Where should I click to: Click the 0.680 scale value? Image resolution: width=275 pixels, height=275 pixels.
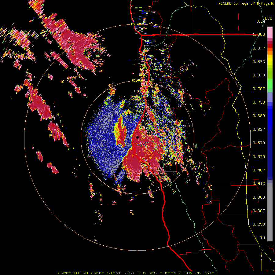(x=259, y=116)
